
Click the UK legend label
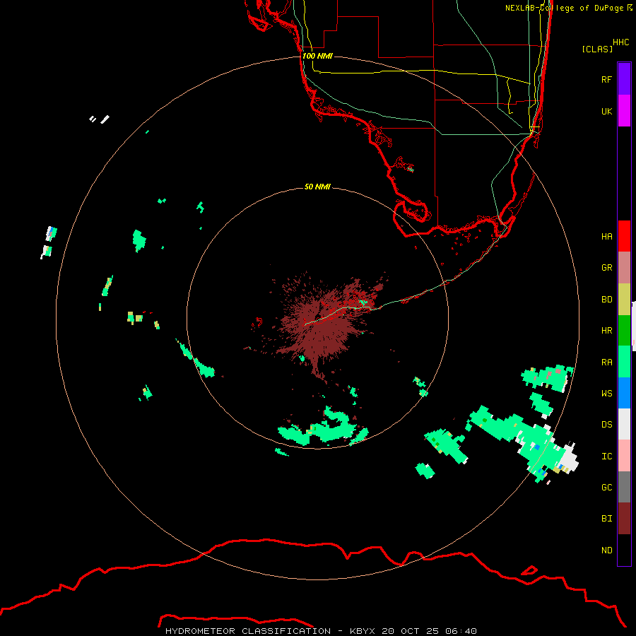606,111
